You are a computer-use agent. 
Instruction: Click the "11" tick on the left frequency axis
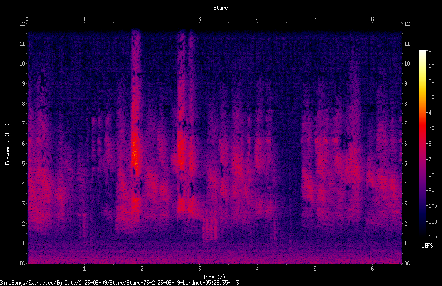(x=22, y=44)
